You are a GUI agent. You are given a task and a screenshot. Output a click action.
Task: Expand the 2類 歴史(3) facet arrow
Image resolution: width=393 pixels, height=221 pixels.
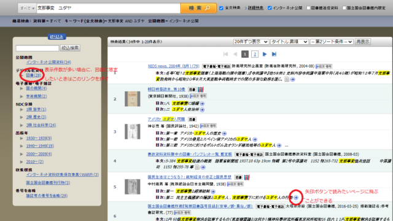coord(21,117)
